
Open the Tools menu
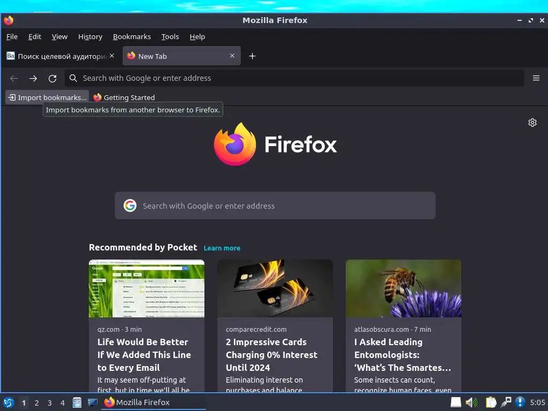pos(170,37)
